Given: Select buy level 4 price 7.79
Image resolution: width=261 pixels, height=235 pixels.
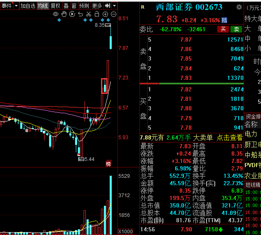Looking at the screenshot, I should point(186,118).
